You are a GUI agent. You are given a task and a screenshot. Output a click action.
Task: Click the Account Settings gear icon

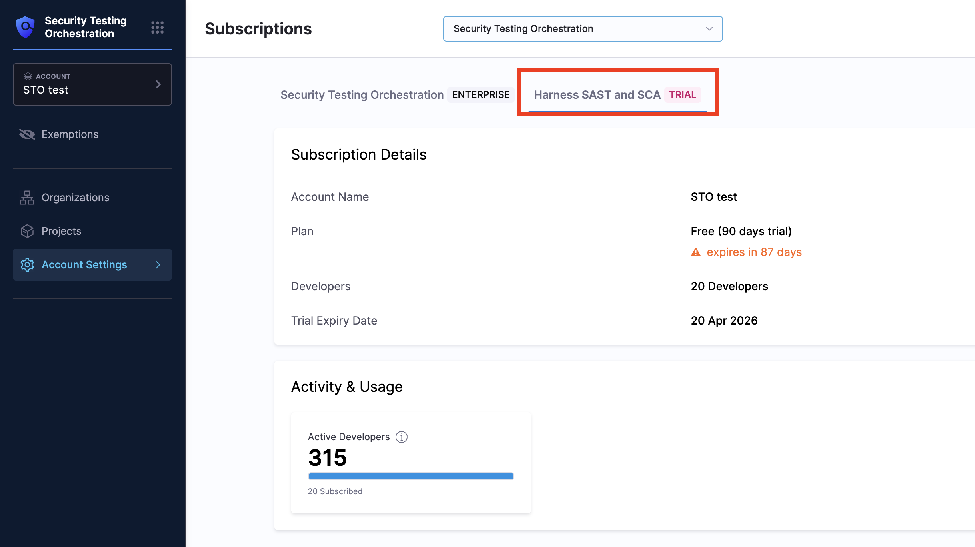[x=27, y=265]
